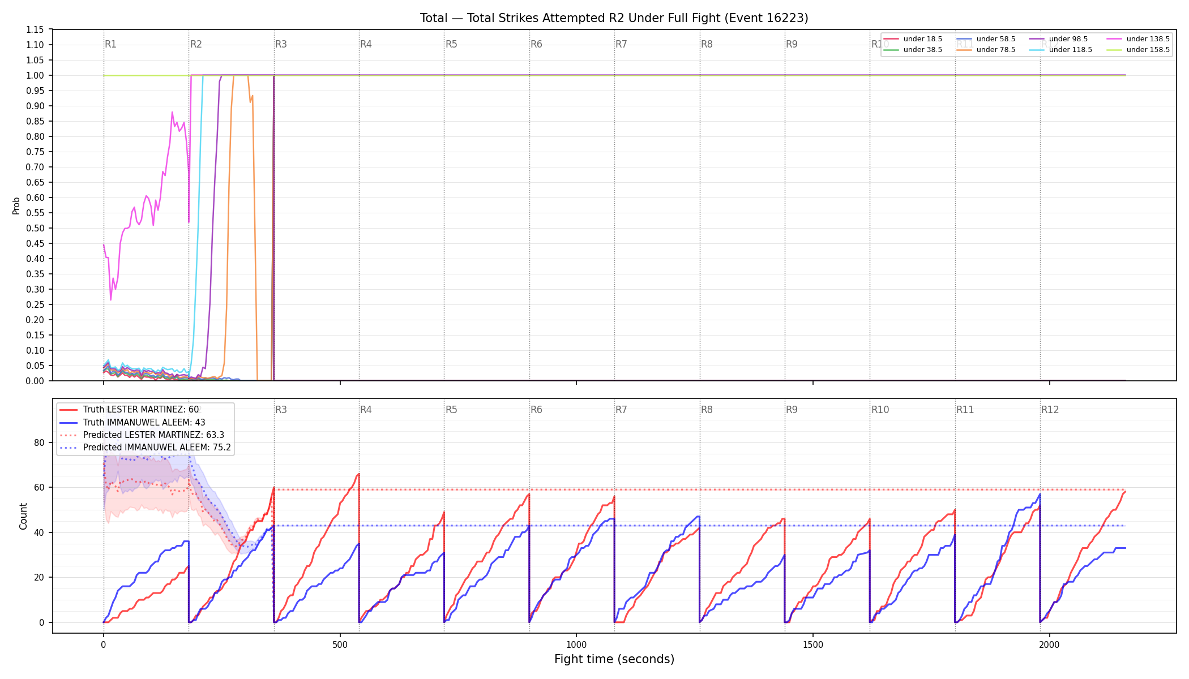Viewport: 1189px width, 679px height.
Task: Click the 80 tick on Count axis
Action: tap(39, 442)
